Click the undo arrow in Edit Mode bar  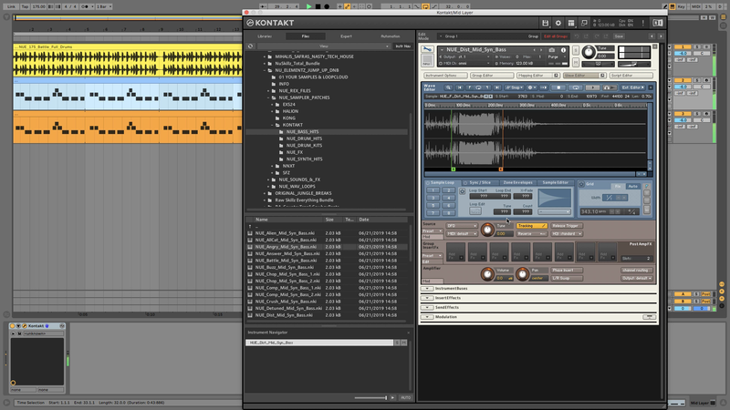click(577, 36)
